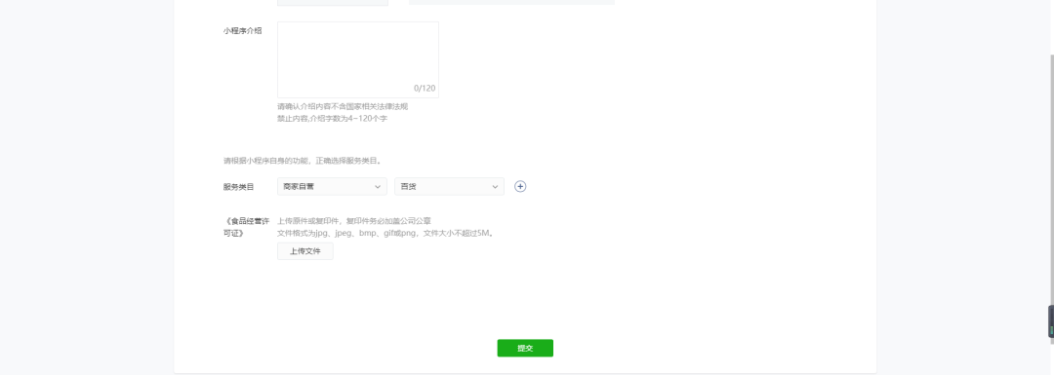Viewport: 1054px width, 375px height.
Task: Click inside the 小程序介绍 text area
Action: click(x=357, y=59)
